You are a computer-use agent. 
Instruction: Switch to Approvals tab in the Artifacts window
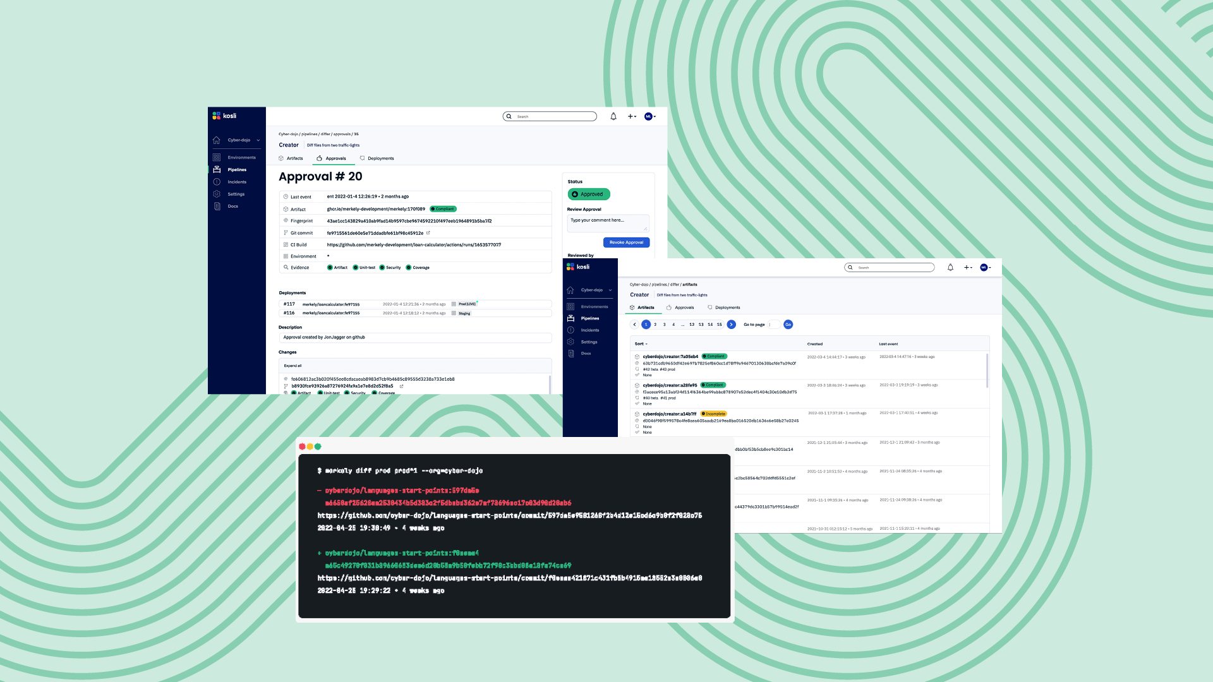pos(680,308)
